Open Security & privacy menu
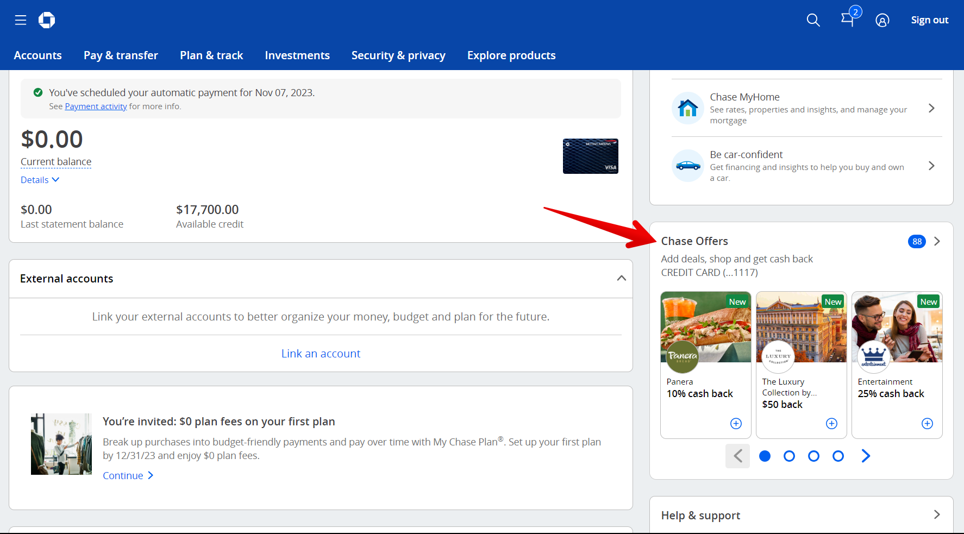Image resolution: width=964 pixels, height=534 pixels. click(398, 55)
